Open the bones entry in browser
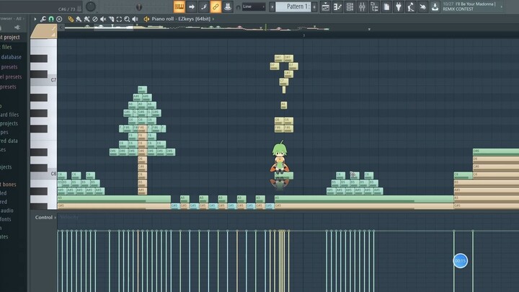Image resolution: width=519 pixels, height=292 pixels. coord(9,185)
